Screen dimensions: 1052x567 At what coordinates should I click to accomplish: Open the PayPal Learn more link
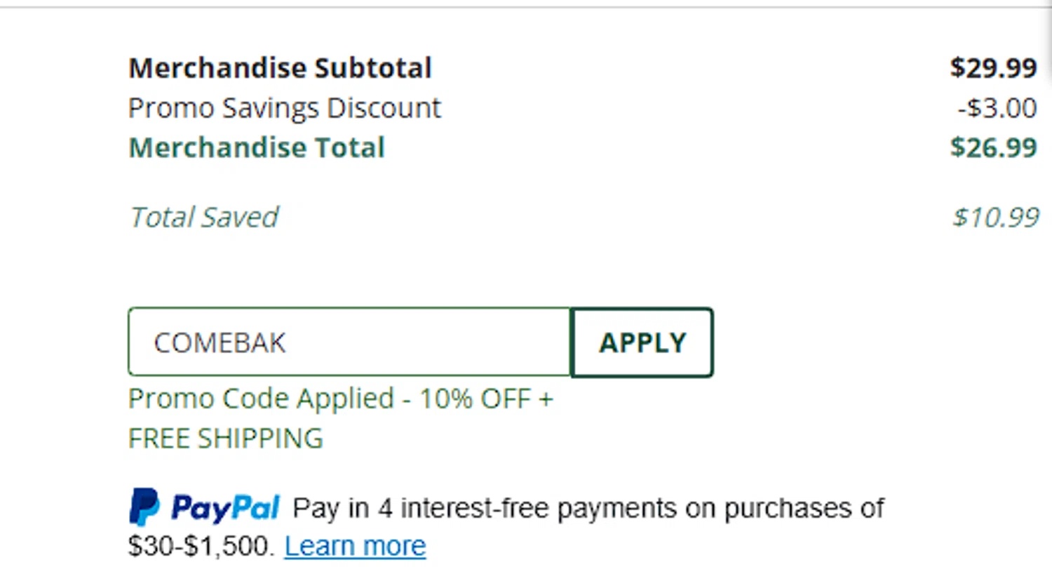[x=355, y=546]
